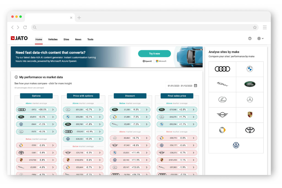Close the current browser tab
Viewport: 282px width, 188px height.
coord(71,18)
